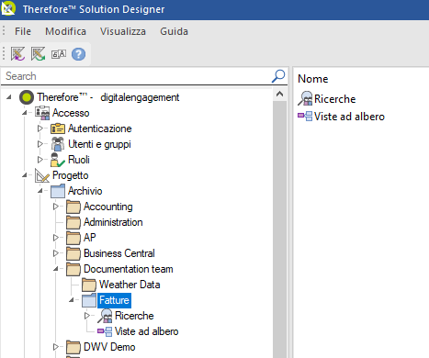Viewport: 429px width, 358px height.
Task: Collapse the Accesso node
Action: [x=25, y=113]
